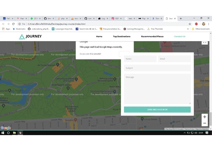
Task: Open the Chrome profile avatar
Action: pyautogui.click(x=203, y=24)
